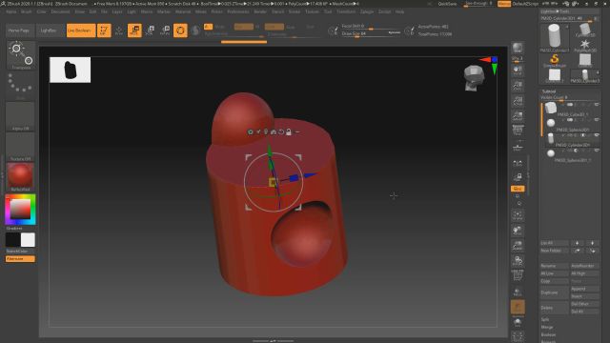Click the gizmo customize gear icon
This screenshot has height=343, width=610.
[250, 132]
